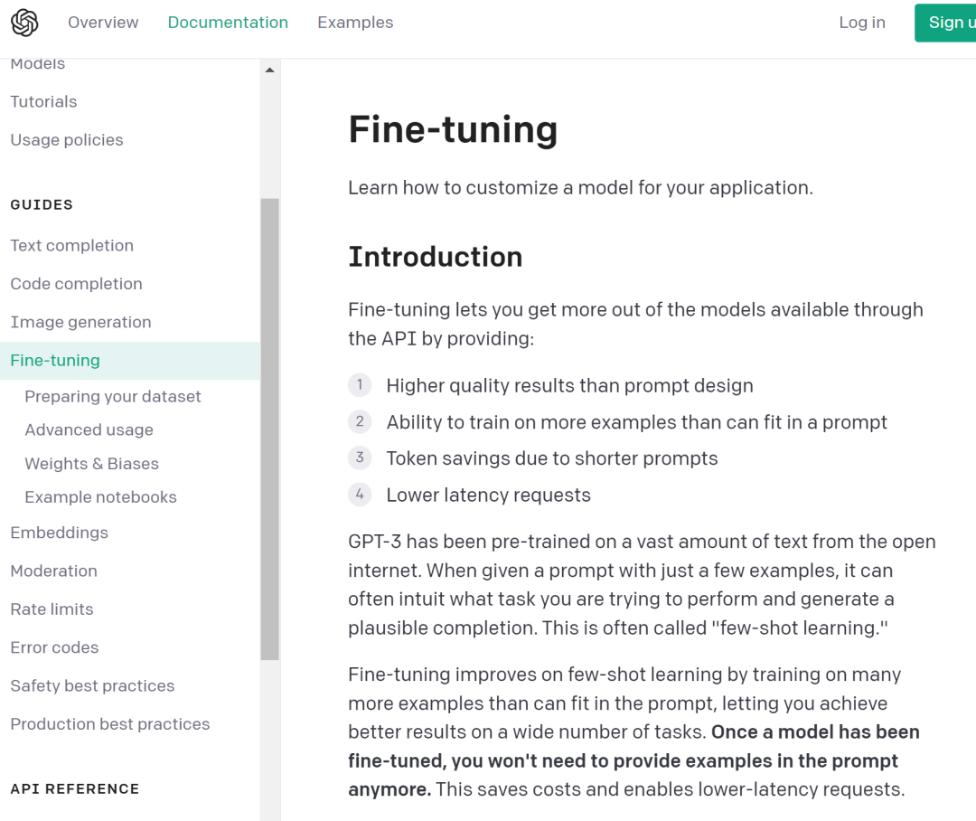Open the Embeddings guide
The height and width of the screenshot is (821, 976).
(x=59, y=533)
